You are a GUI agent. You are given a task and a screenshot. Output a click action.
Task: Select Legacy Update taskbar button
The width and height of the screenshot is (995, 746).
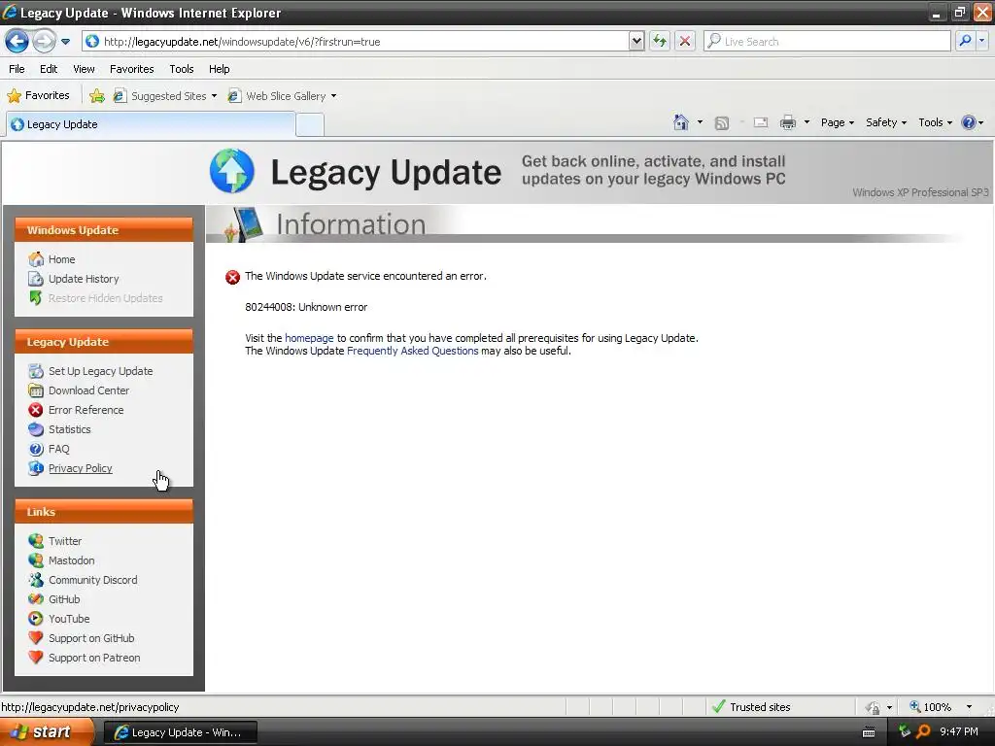(x=180, y=732)
